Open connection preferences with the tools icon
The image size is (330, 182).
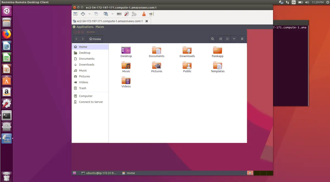click(126, 14)
